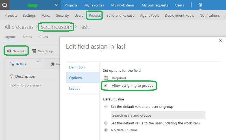Screen dimensions: 226x140
Task: Expand the account selector chevron
Action: coord(57,5)
